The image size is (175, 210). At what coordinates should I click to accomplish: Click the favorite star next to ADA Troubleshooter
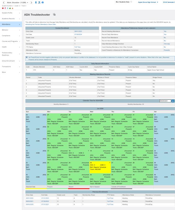coord(54,14)
